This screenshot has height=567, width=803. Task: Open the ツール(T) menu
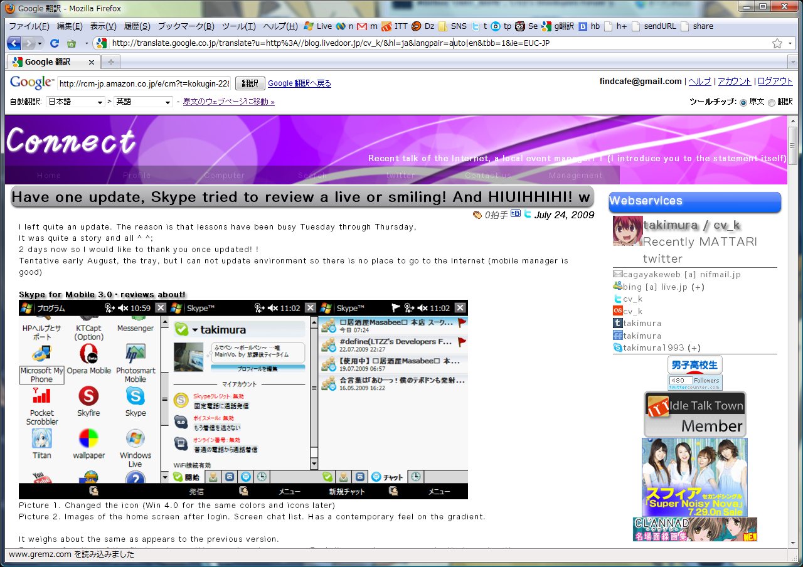[x=239, y=26]
